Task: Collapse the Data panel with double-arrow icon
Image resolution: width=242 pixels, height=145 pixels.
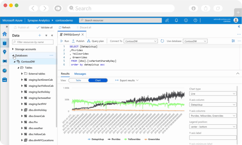Action: (x=52, y=35)
